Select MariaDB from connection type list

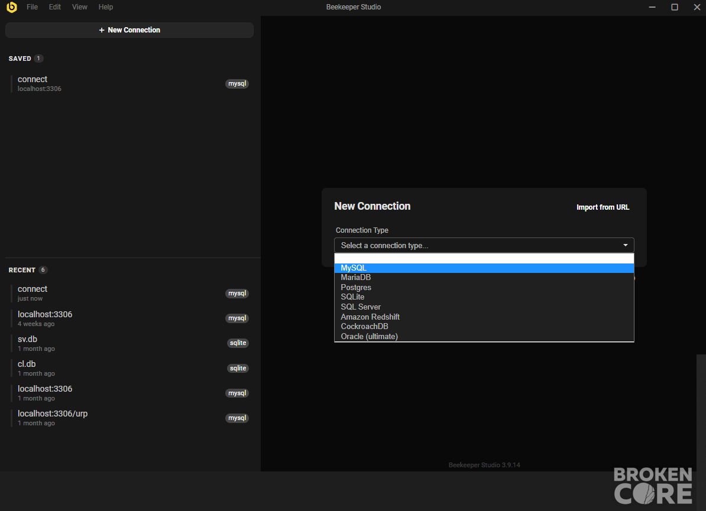coord(484,278)
